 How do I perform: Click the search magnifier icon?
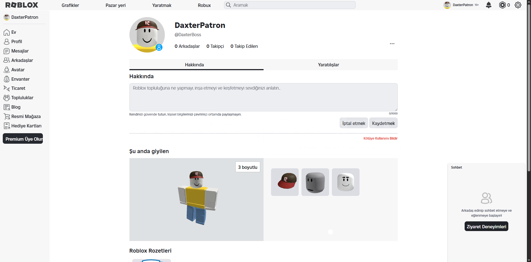[x=228, y=5]
